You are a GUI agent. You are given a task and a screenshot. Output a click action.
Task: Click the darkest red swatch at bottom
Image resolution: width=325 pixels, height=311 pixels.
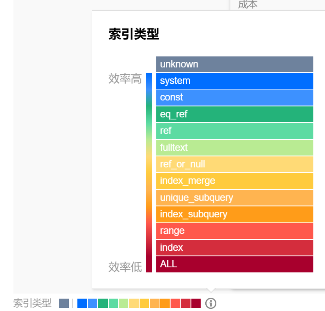click(x=196, y=303)
